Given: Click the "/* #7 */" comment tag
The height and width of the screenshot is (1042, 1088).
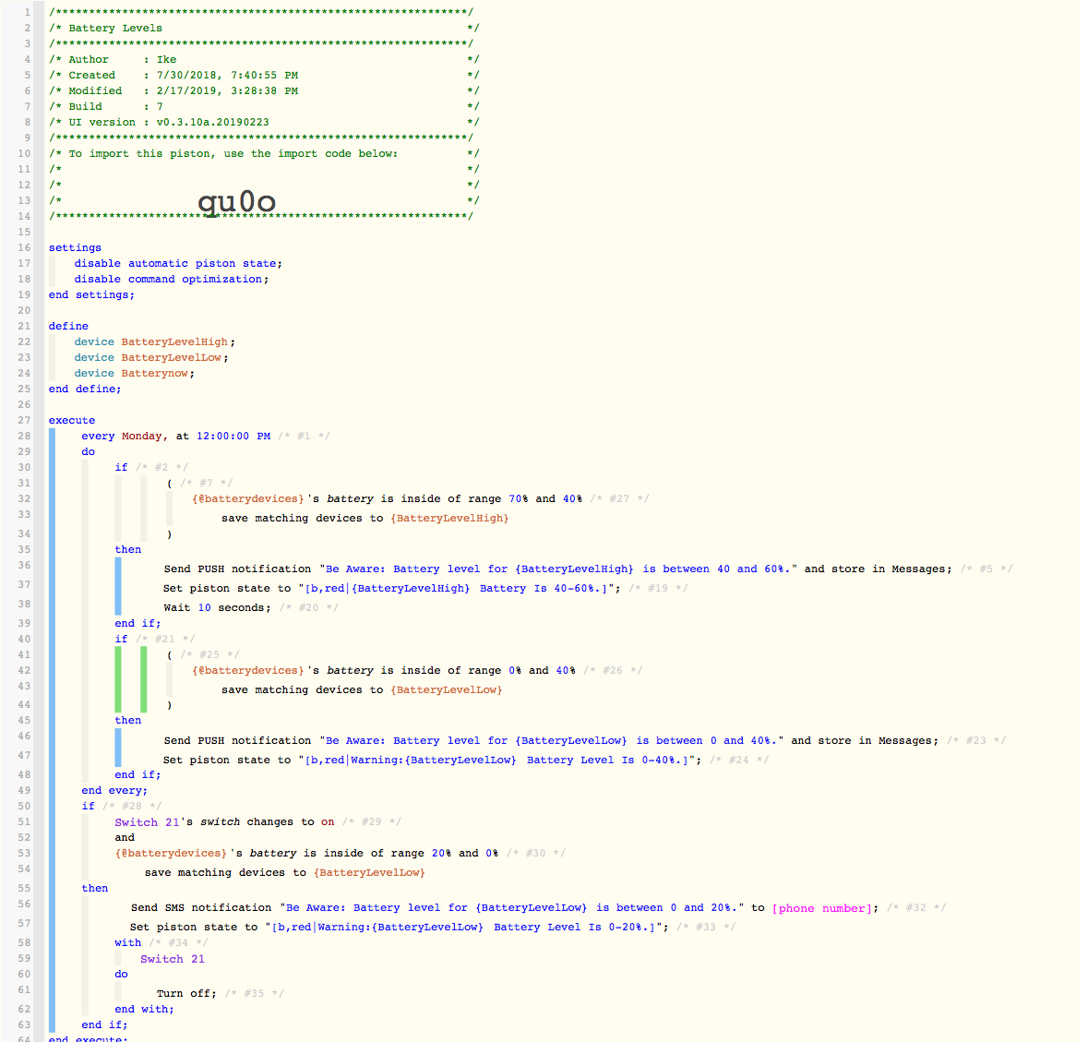Looking at the screenshot, I should [x=207, y=483].
